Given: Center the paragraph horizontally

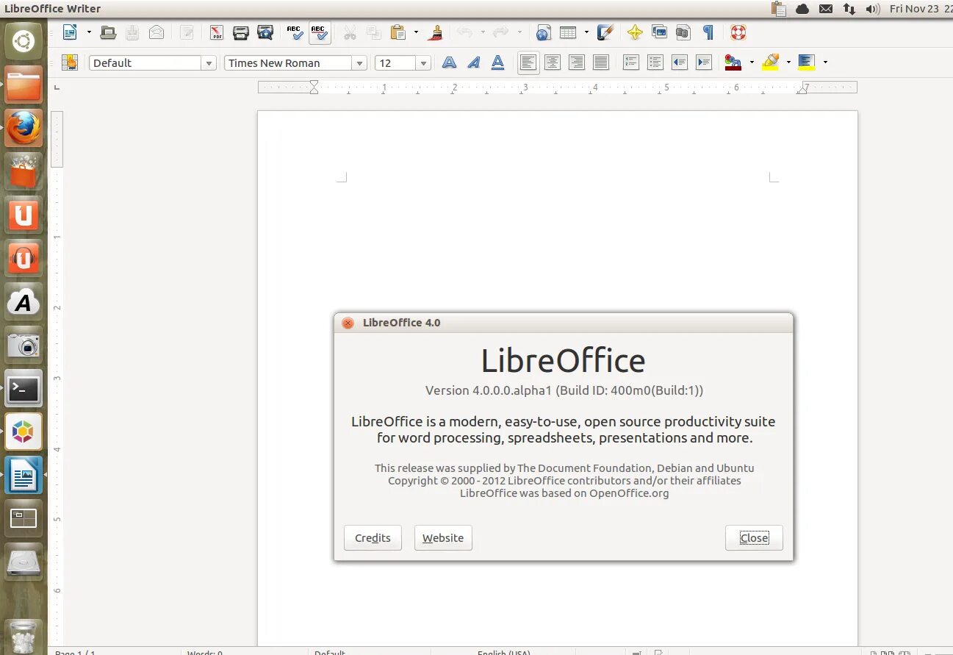Looking at the screenshot, I should point(553,62).
